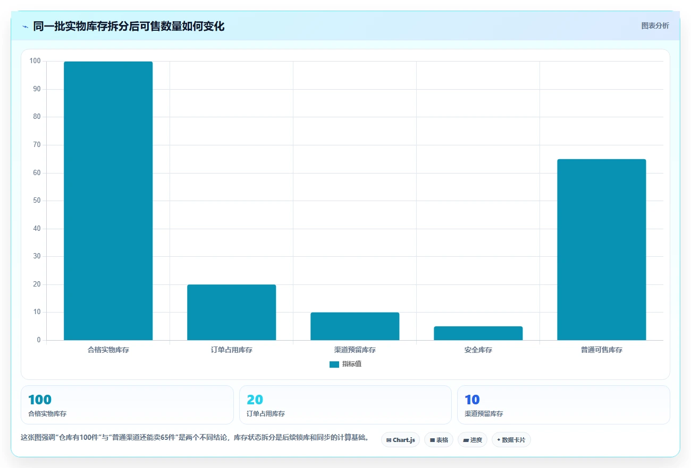Screen dimensions: 691x468
Task: Click the 合格实物库存 bar in chart
Action: [108, 201]
